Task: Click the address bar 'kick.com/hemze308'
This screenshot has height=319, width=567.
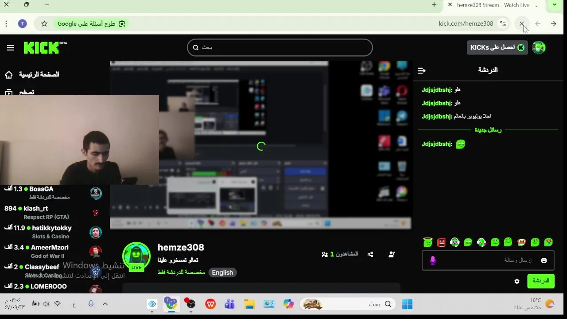Action: point(466,24)
